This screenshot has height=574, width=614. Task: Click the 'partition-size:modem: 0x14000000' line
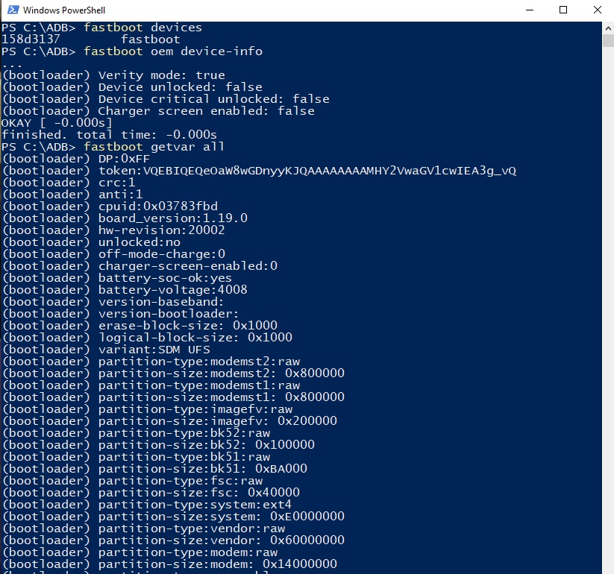169,564
